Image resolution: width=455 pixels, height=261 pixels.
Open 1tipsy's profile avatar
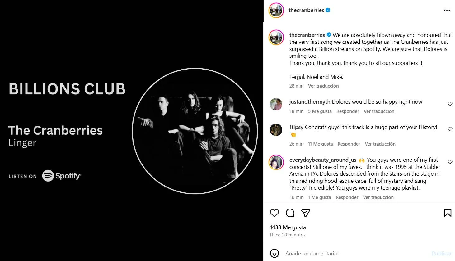tap(276, 130)
